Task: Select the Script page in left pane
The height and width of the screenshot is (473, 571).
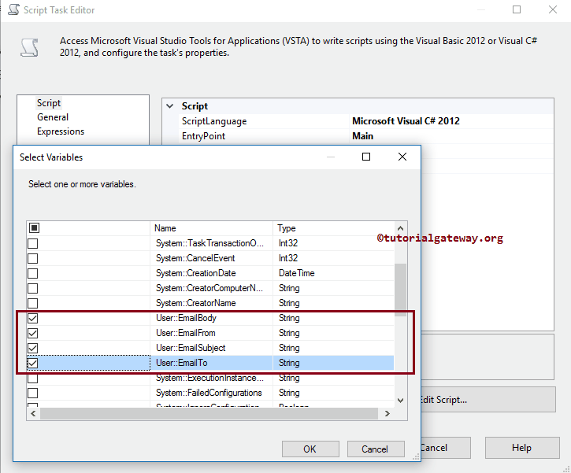Action: click(x=49, y=103)
